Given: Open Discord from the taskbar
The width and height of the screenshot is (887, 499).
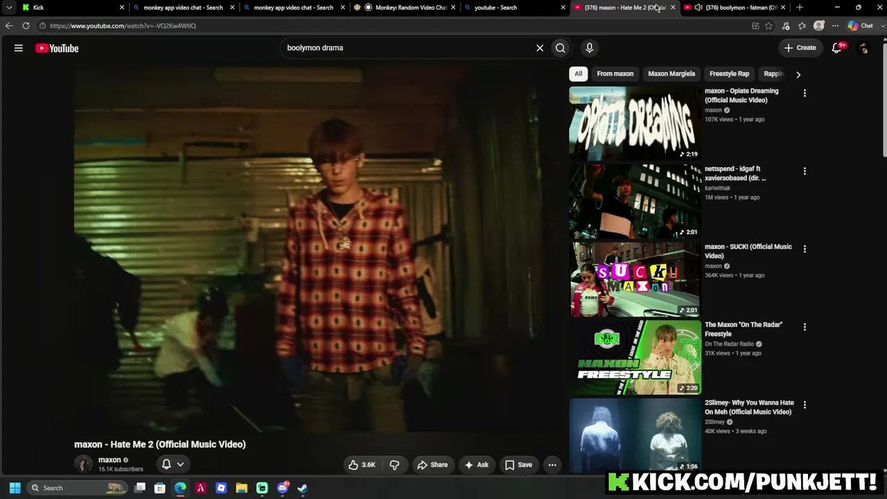Looking at the screenshot, I should (283, 488).
